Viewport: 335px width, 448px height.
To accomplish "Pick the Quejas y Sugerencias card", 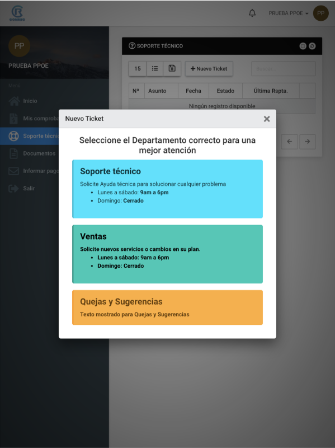I will 168,307.
